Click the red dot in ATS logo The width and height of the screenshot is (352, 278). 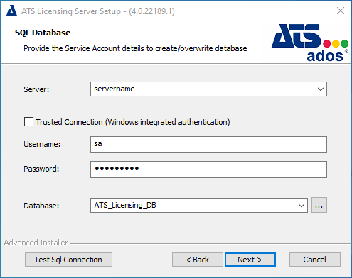(326, 43)
